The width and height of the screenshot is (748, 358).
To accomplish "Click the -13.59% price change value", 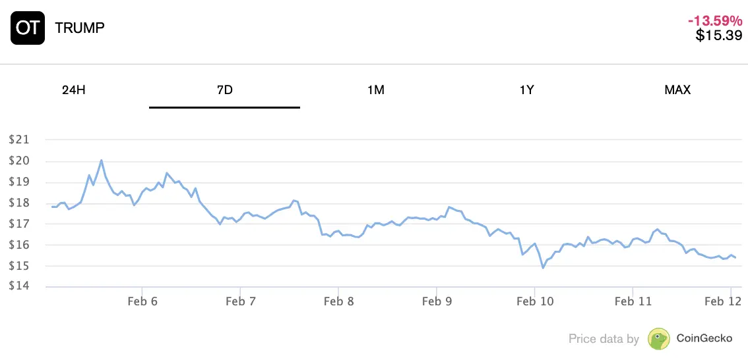I will point(715,21).
